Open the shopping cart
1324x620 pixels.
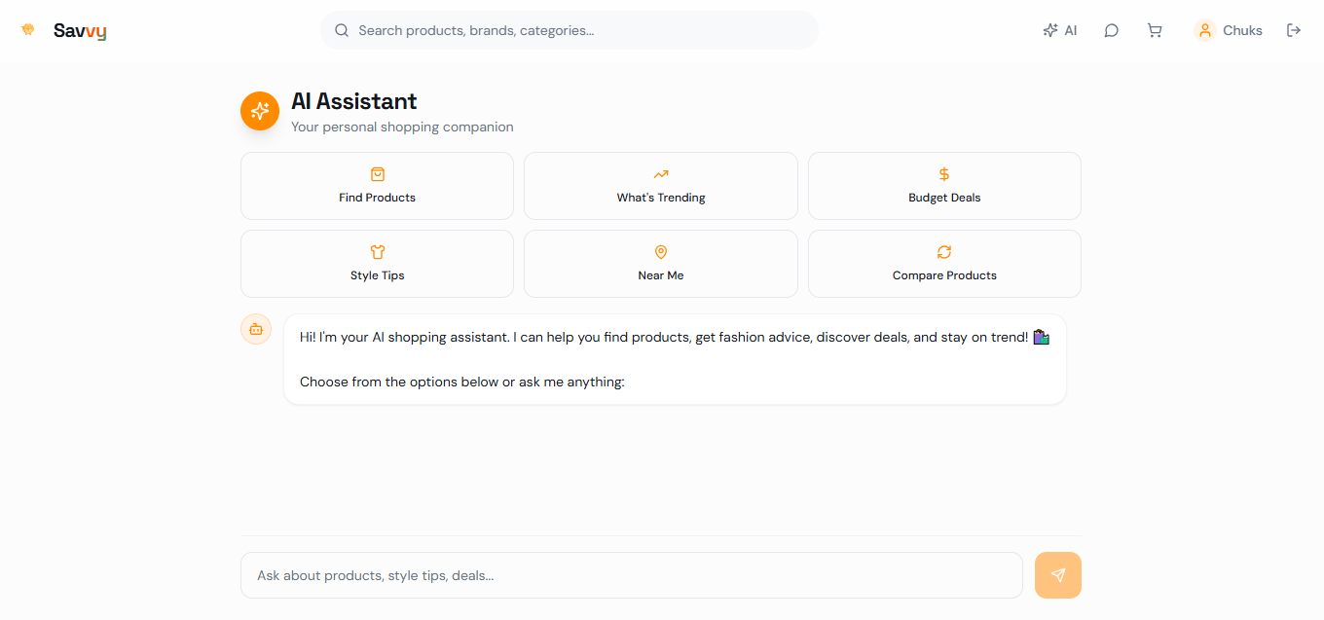point(1155,30)
